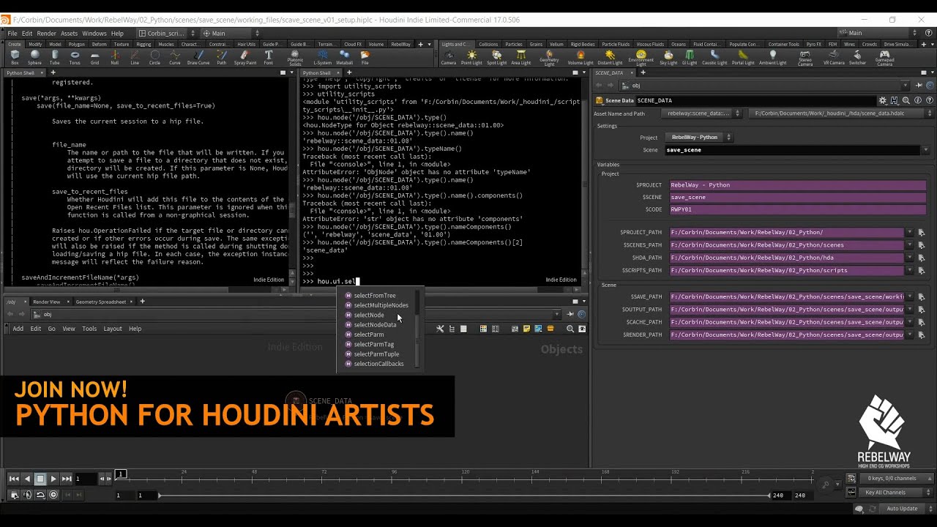This screenshot has height=527, width=937.
Task: Select the Circle shelf tool
Action: pos(154,57)
